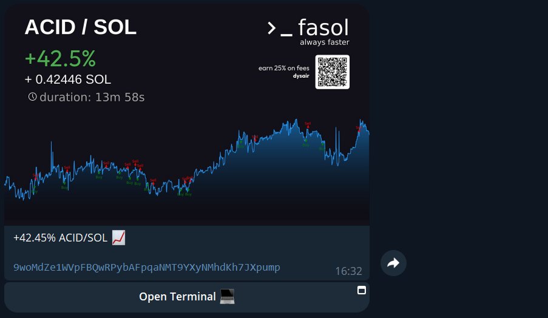The height and width of the screenshot is (318, 548).
Task: Click the 16:32 message timestamp
Action: (x=348, y=271)
